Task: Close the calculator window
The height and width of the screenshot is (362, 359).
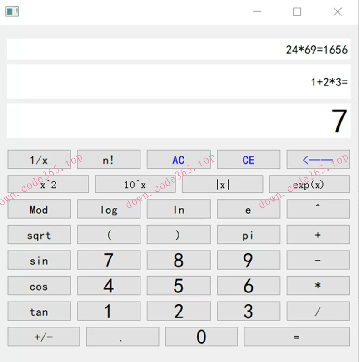Action: [338, 11]
